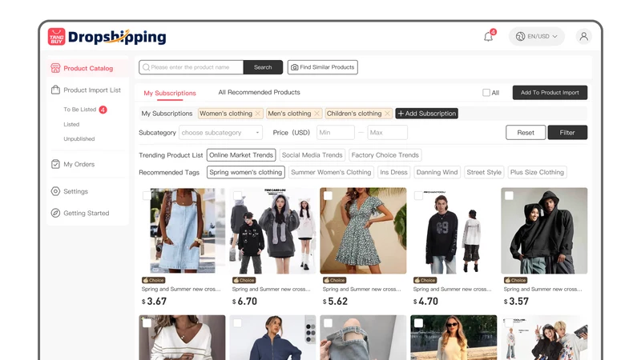Select checkbox on navy zip hoodie product
The height and width of the screenshot is (360, 641).
point(237,323)
